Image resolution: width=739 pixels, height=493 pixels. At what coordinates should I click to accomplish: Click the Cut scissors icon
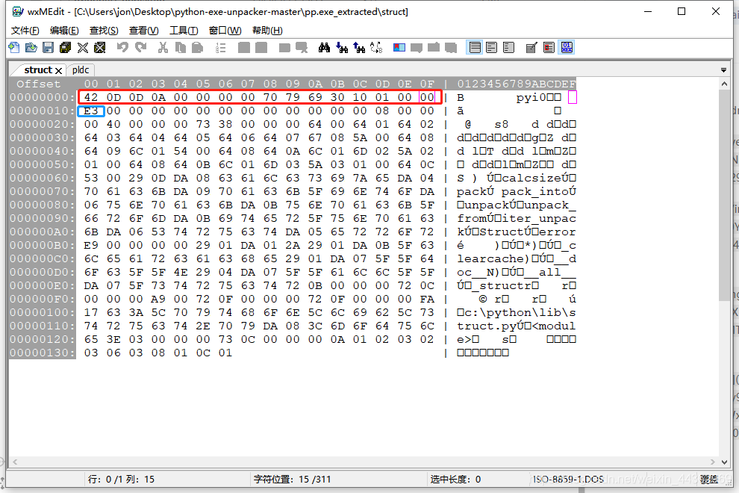click(x=163, y=47)
